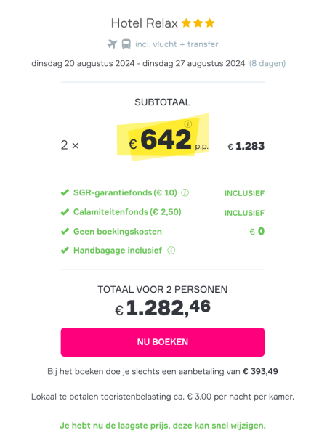Click the incl. vlucht + transfer text
Screen dimensions: 327x446
point(177,44)
